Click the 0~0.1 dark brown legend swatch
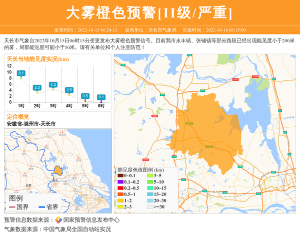This screenshot has height=235, width=300. pos(120,176)
